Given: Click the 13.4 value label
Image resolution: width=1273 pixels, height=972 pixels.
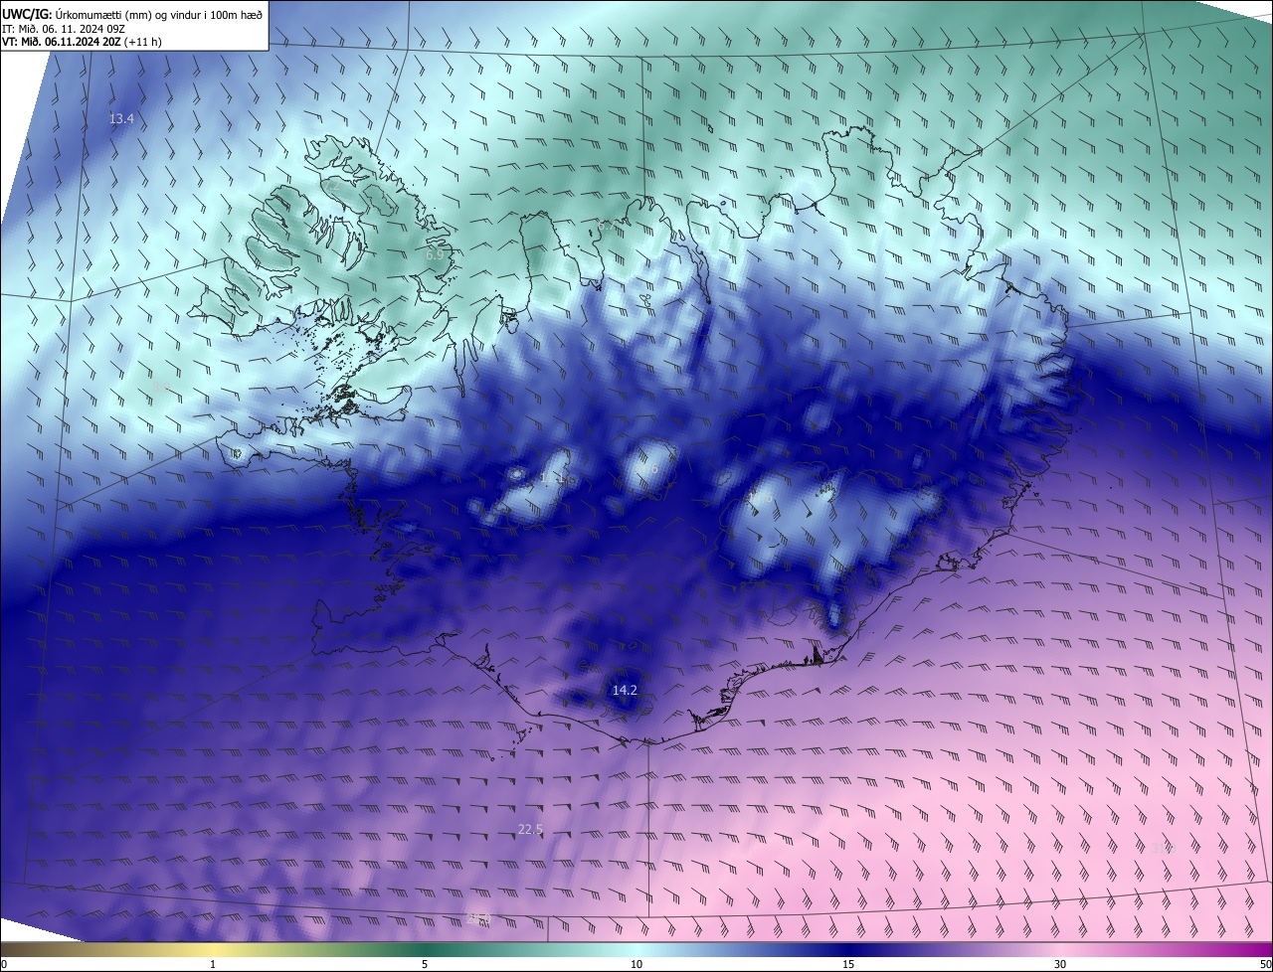Looking at the screenshot, I should [x=121, y=119].
